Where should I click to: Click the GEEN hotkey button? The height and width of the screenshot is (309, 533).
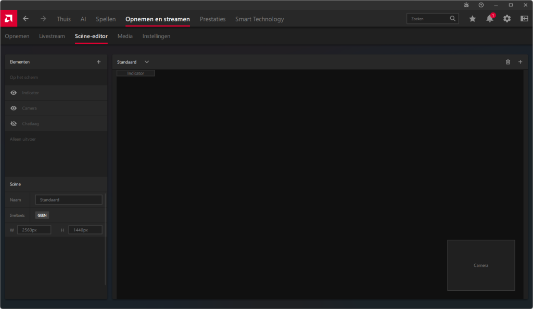[42, 215]
